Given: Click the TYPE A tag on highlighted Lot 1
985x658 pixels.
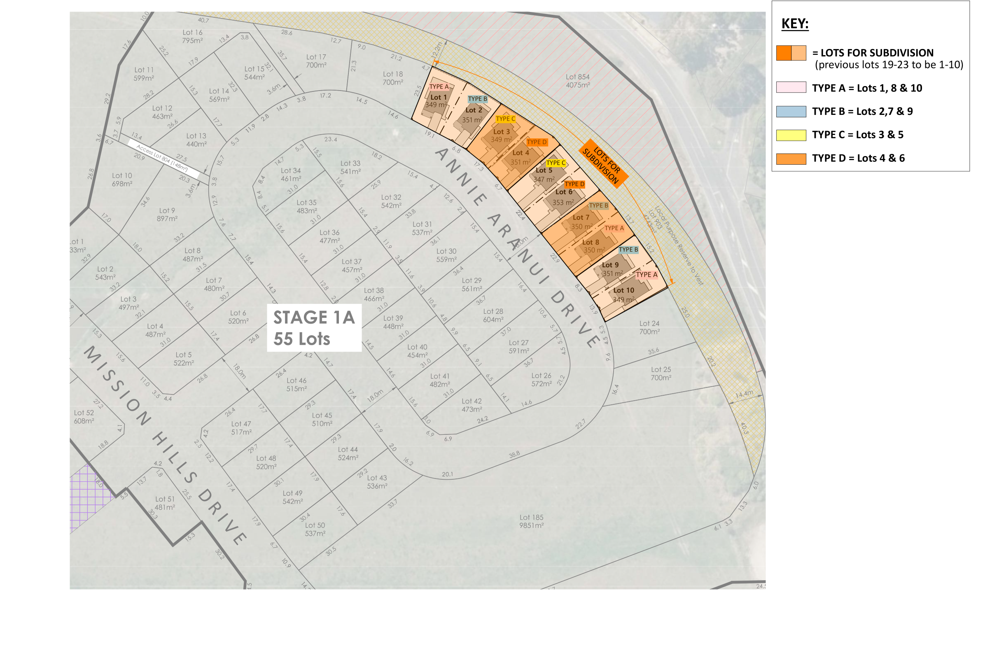Looking at the screenshot, I should tap(439, 86).
